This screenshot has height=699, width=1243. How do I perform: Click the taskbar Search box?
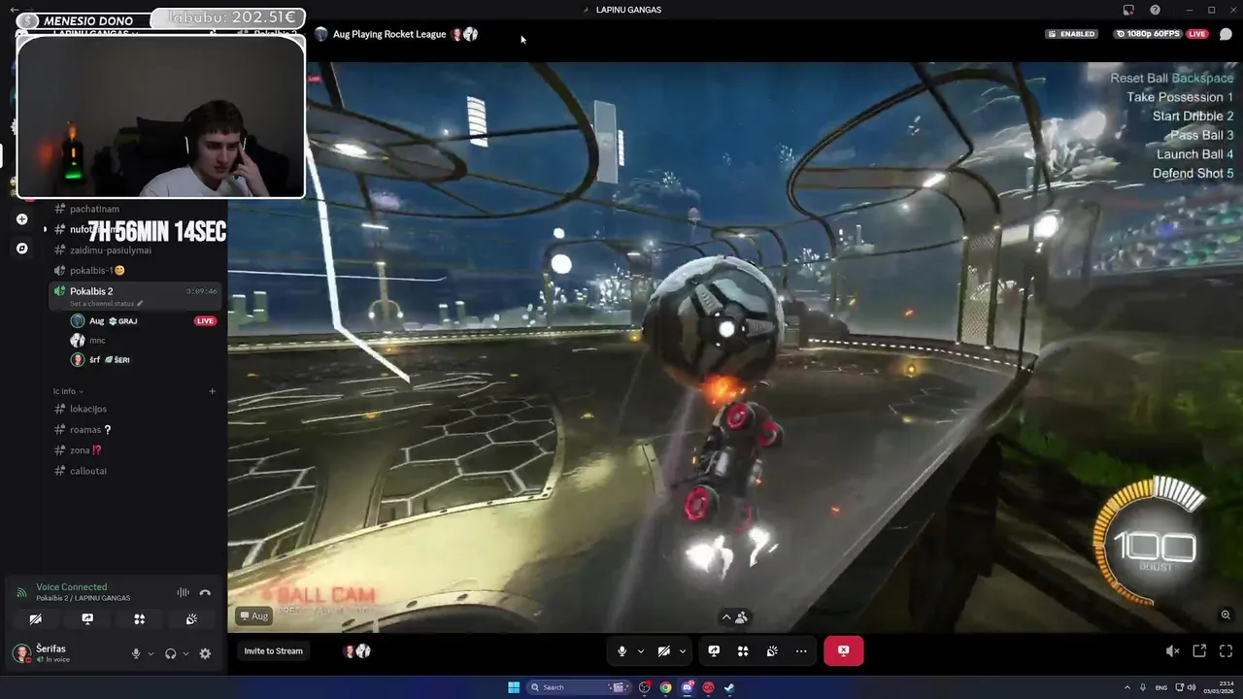pyautogui.click(x=580, y=687)
